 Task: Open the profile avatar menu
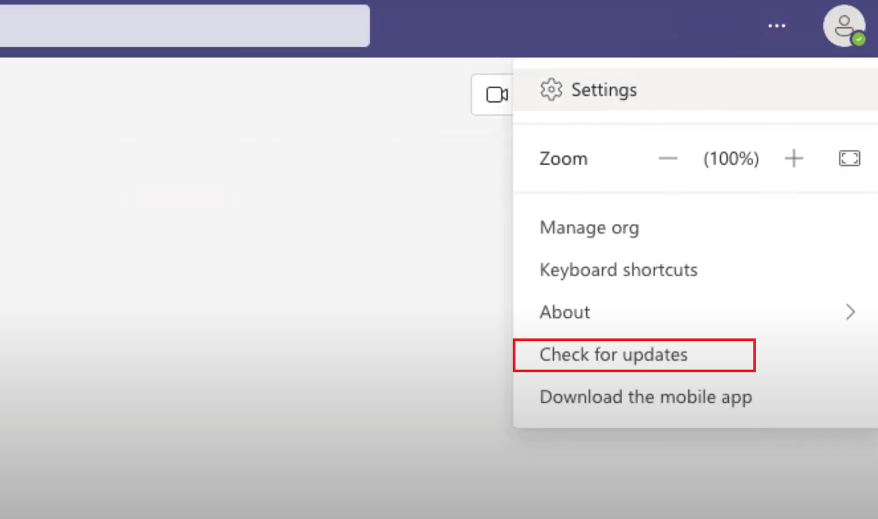pyautogui.click(x=844, y=26)
